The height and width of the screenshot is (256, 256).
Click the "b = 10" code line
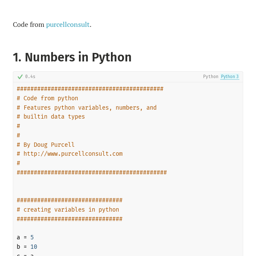[27, 247]
